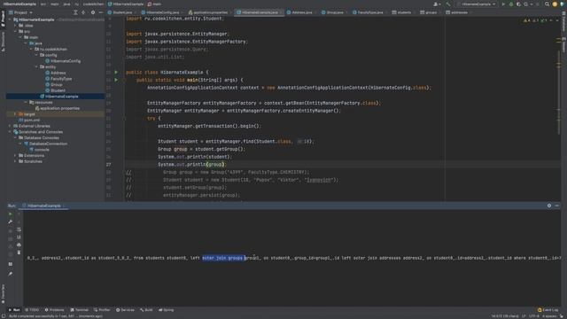This screenshot has width=567, height=319.
Task: Click the Project tool window stripe button
Action: tap(3, 18)
